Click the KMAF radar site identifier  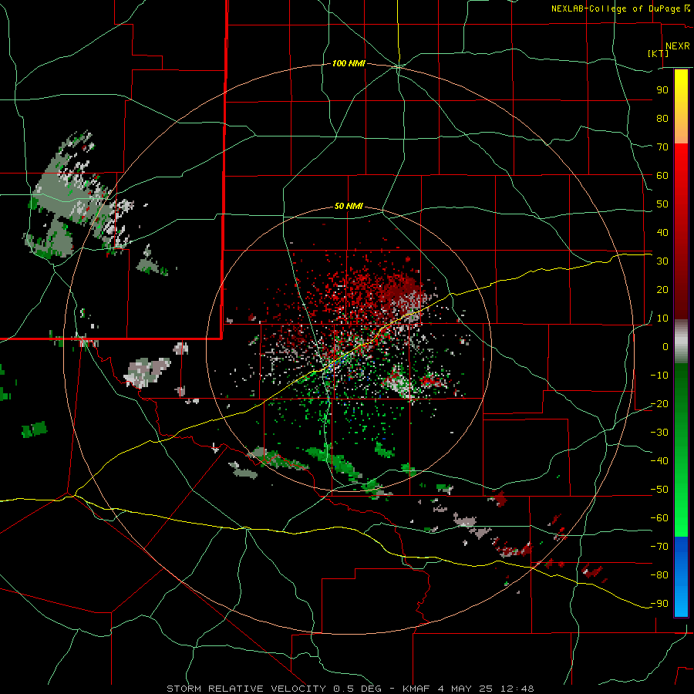[x=416, y=689]
